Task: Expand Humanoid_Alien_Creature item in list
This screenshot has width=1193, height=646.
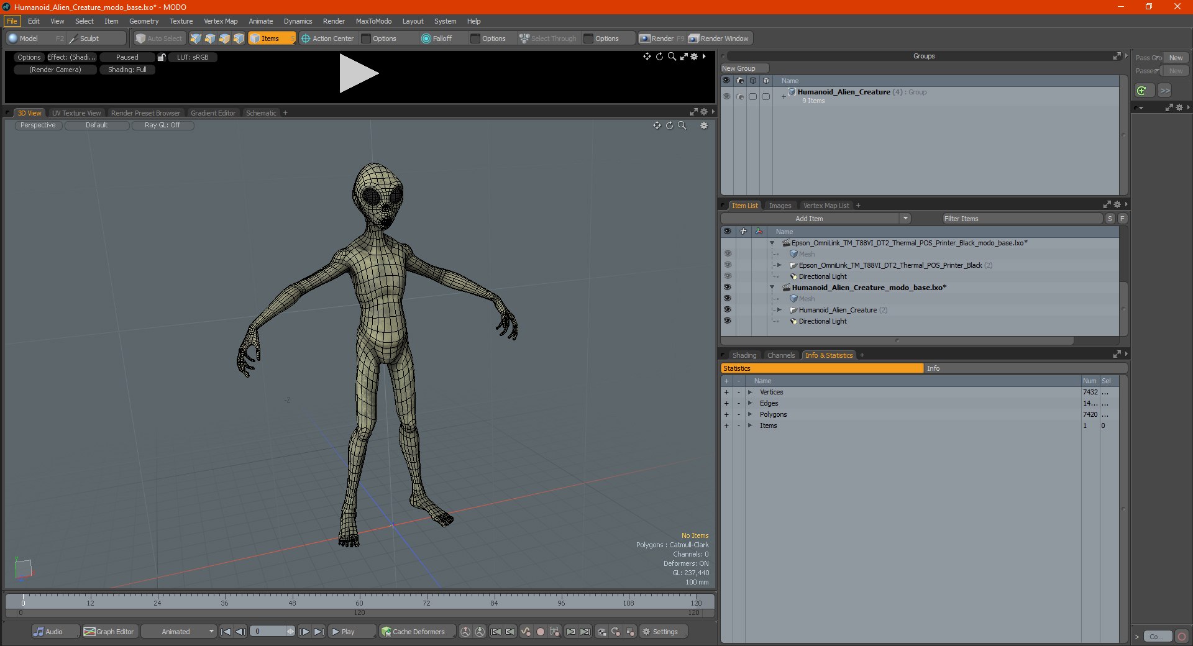Action: pos(780,310)
